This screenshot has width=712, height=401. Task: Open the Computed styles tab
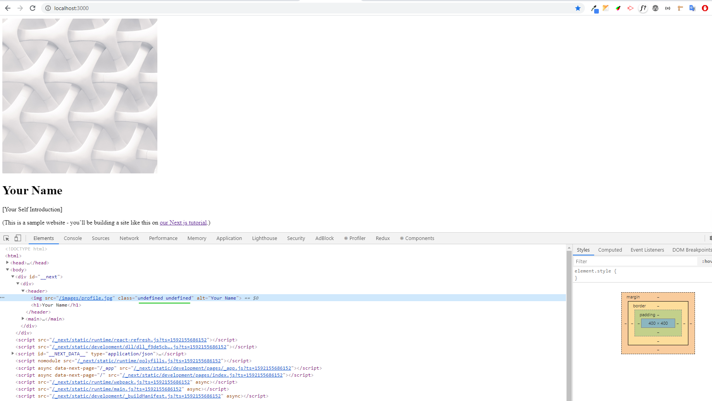coord(610,250)
